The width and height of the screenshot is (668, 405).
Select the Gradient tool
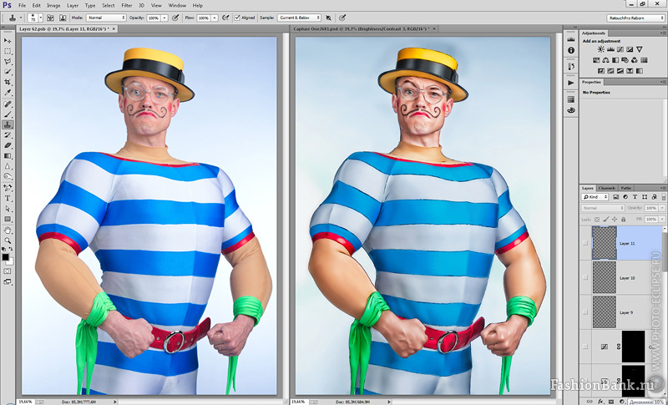[x=8, y=156]
